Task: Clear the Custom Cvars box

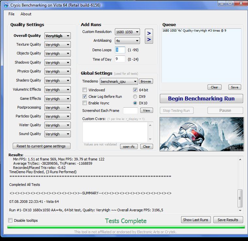Action: point(147,146)
